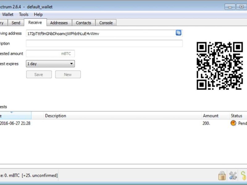This screenshot has width=247, height=185.
Task: Click the lock password icon in status bar
Action: click(x=222, y=175)
